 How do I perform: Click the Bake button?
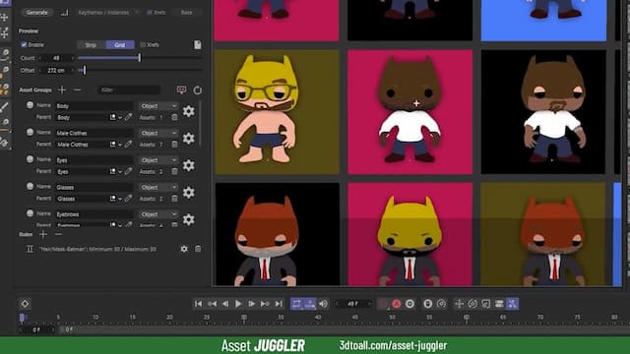(186, 13)
